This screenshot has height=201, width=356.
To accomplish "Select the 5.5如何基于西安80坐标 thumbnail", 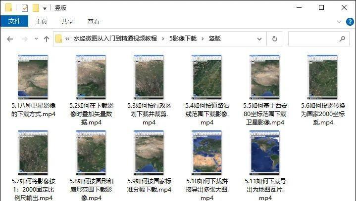I will (265, 77).
